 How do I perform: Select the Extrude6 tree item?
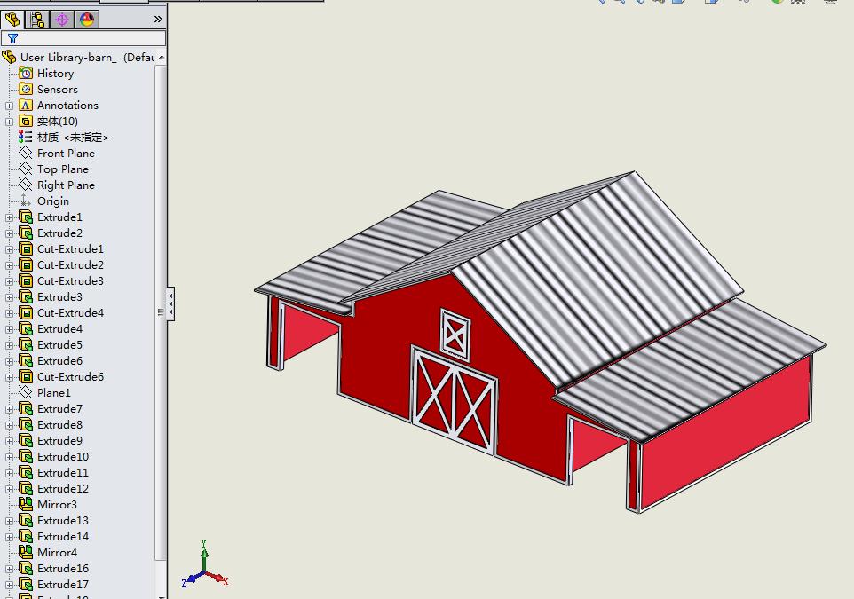click(x=59, y=360)
